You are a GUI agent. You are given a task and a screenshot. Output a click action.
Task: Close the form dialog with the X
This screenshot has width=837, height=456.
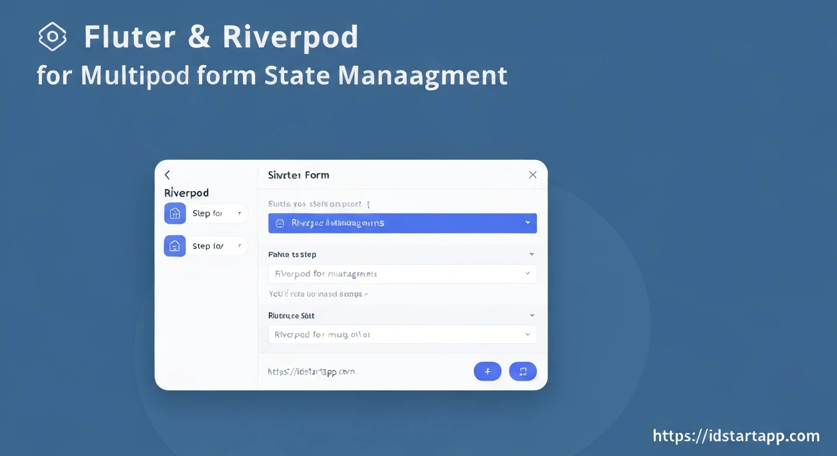tap(533, 175)
